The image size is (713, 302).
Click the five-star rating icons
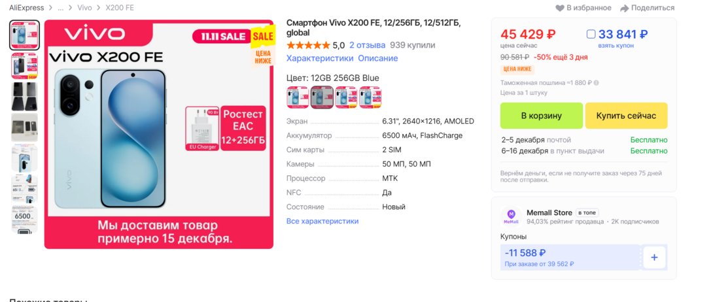(x=308, y=46)
